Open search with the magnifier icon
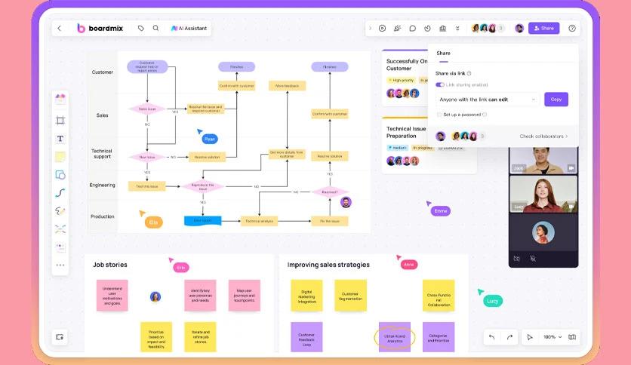 tap(155, 28)
